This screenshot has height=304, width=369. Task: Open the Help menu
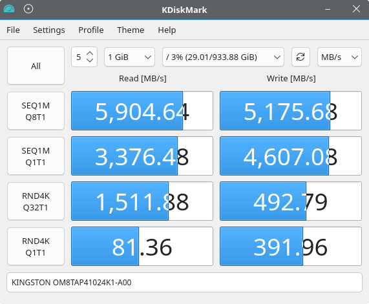pyautogui.click(x=167, y=30)
